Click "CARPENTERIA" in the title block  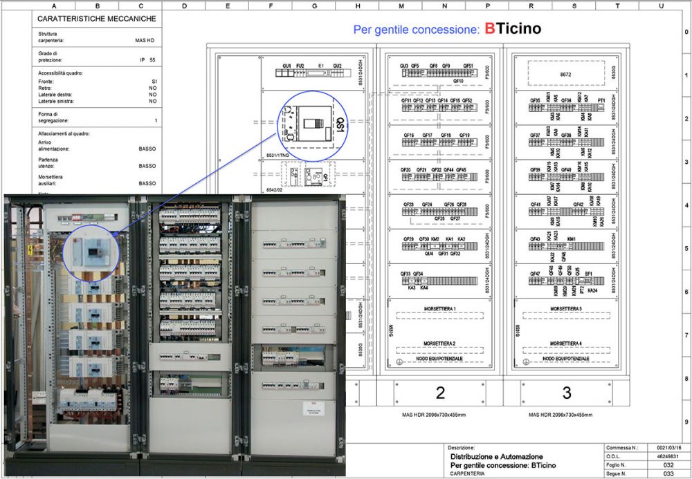467,473
